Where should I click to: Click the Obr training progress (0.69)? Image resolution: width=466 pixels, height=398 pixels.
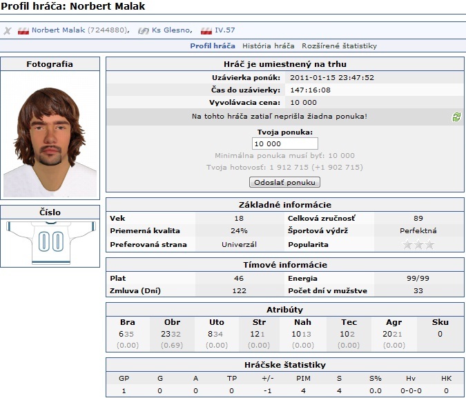click(x=172, y=346)
